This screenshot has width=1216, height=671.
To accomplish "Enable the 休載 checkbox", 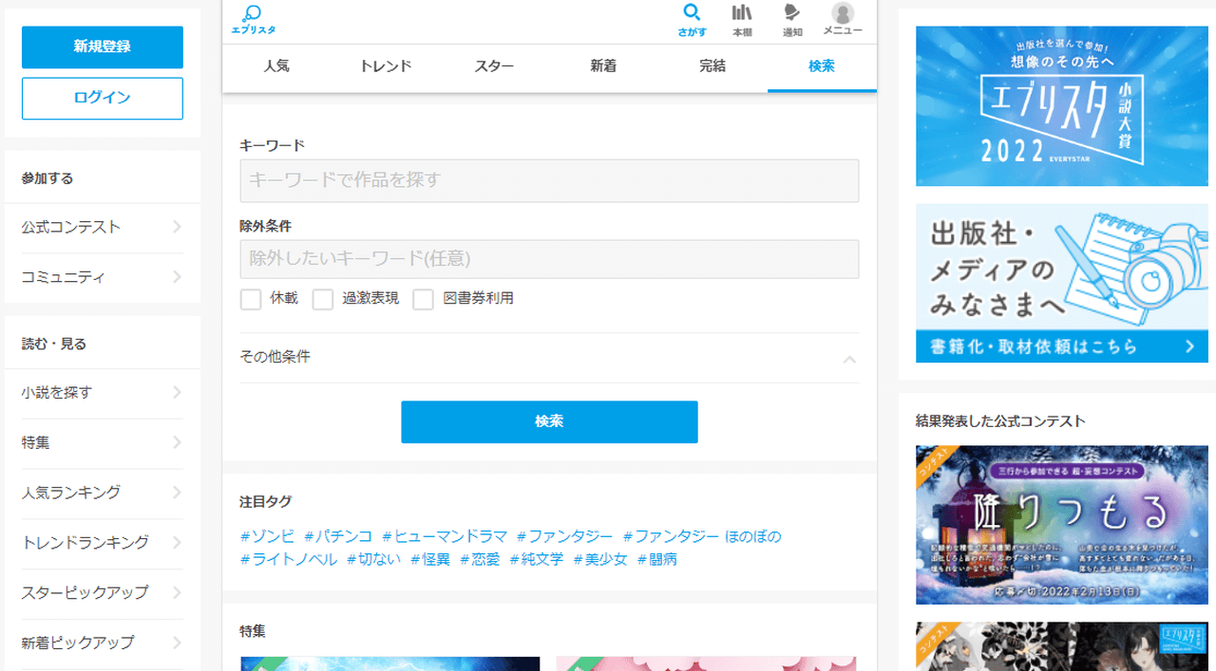I will point(251,299).
